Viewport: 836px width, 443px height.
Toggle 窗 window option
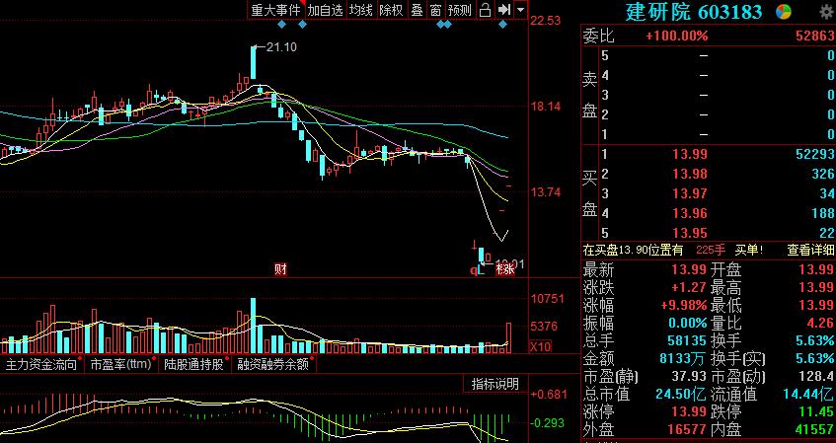pos(435,10)
